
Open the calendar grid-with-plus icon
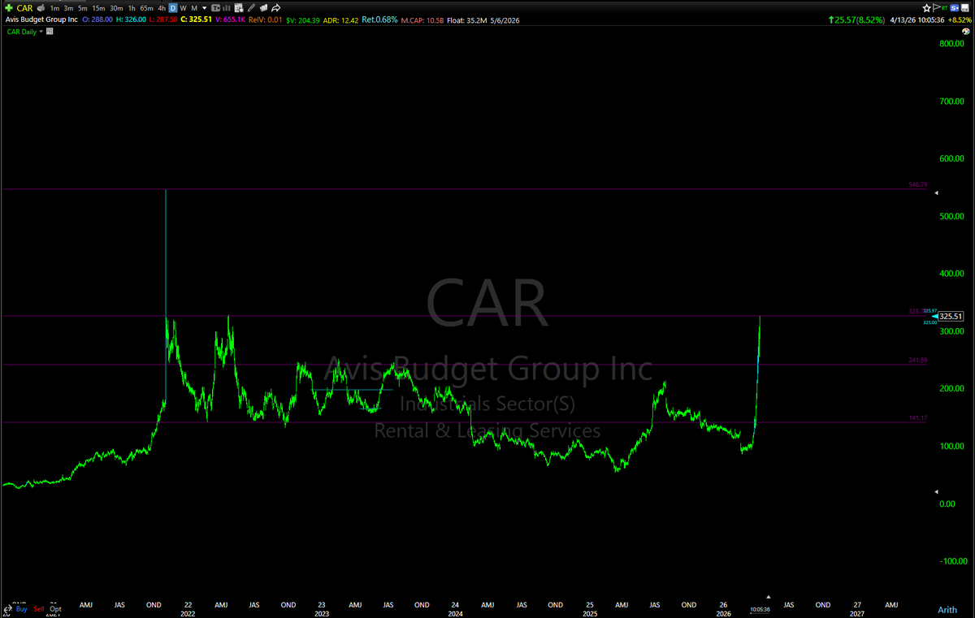tap(238, 8)
